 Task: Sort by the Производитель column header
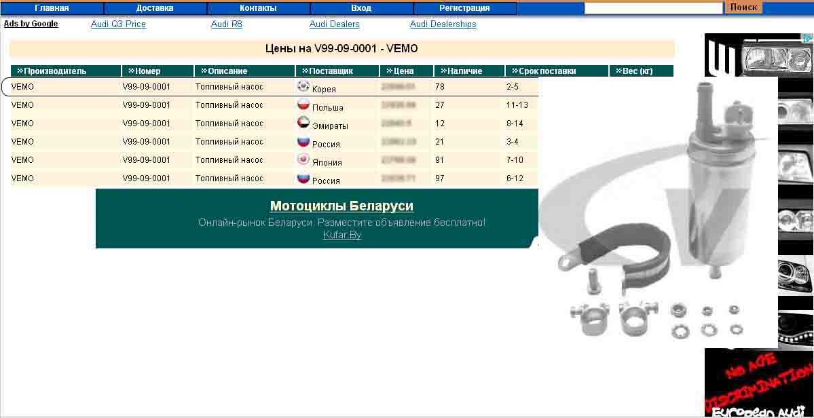tap(66, 71)
